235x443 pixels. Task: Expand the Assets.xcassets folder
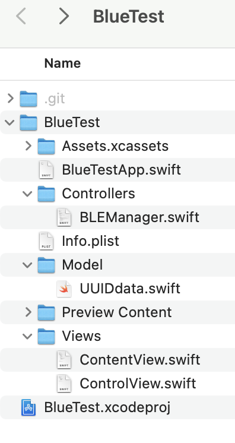click(x=28, y=145)
